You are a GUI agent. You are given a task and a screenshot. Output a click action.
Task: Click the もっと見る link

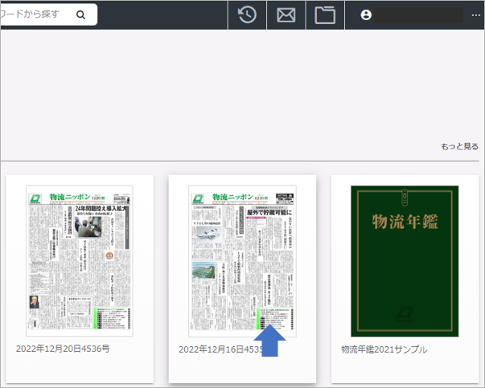tap(459, 146)
